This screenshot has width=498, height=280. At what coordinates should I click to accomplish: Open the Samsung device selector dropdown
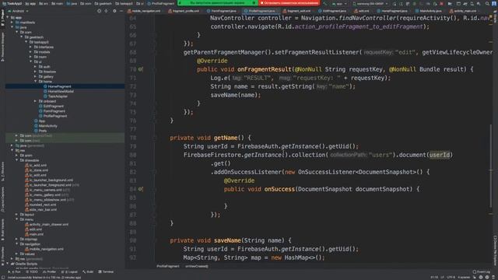pos(370,4)
